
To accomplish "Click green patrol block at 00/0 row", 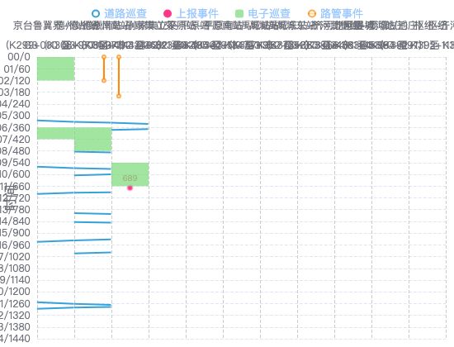I will point(56,69).
